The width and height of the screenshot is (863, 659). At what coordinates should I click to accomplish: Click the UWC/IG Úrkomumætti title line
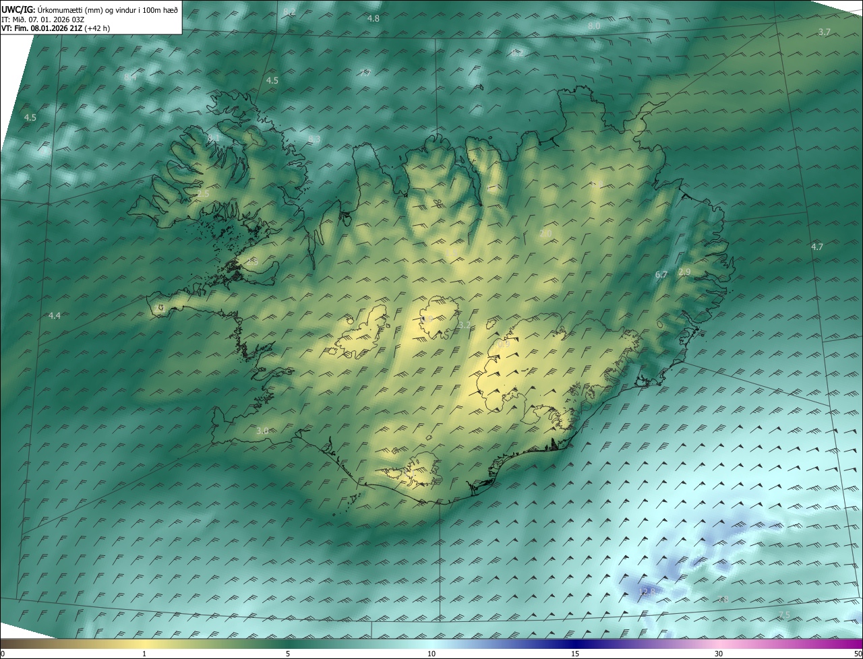[90, 9]
